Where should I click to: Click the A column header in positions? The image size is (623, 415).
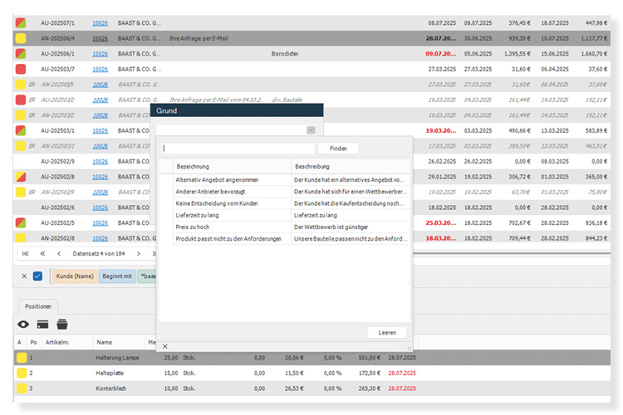19,342
